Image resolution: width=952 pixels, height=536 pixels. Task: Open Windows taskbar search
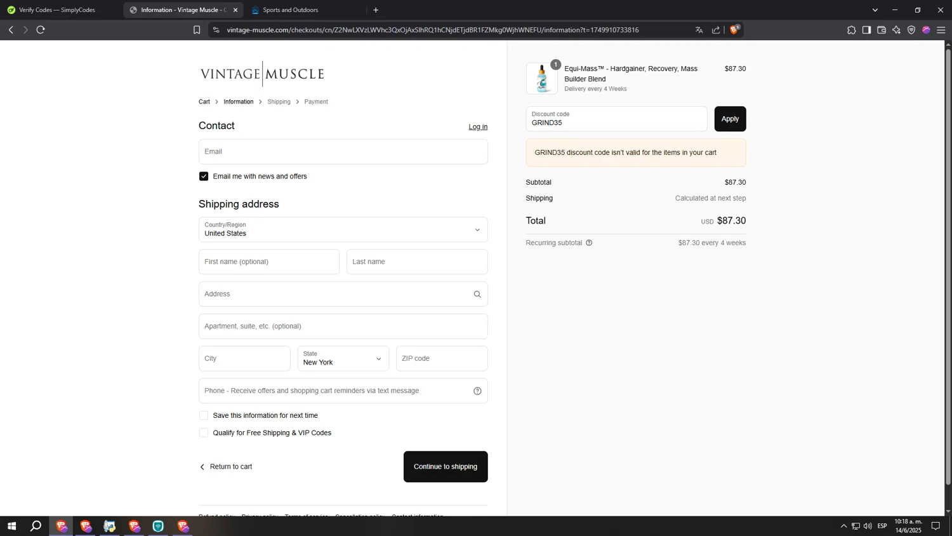[36, 526]
